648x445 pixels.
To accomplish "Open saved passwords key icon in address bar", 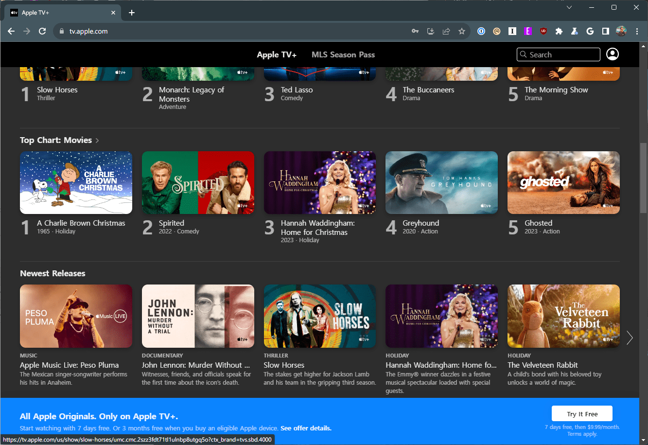I will (x=415, y=31).
